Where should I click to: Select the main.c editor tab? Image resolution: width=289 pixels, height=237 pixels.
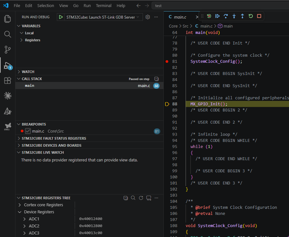pos(180,17)
